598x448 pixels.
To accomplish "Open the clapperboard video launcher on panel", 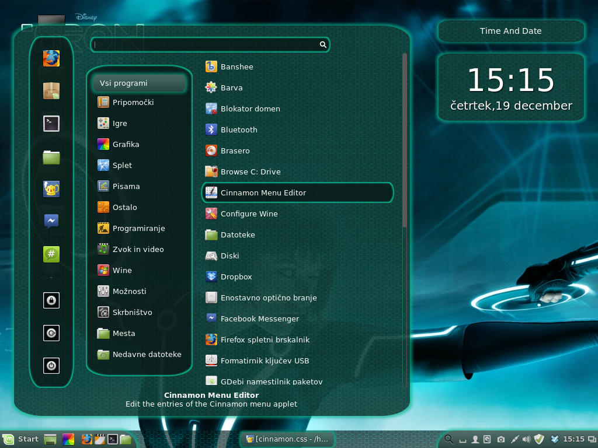I will tap(99, 439).
